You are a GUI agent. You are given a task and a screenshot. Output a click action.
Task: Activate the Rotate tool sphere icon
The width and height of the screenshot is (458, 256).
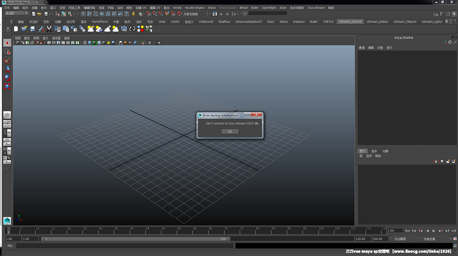point(7,77)
